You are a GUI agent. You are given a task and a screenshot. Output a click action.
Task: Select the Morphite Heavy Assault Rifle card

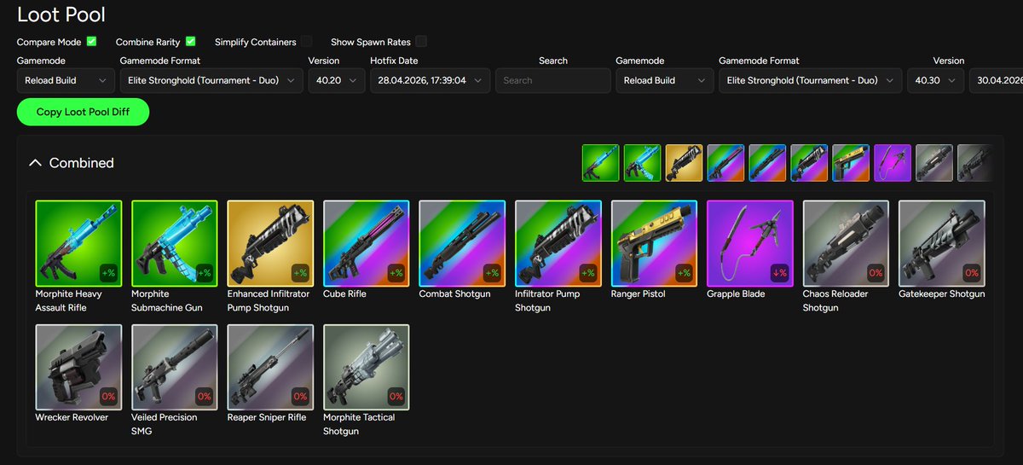(78, 243)
